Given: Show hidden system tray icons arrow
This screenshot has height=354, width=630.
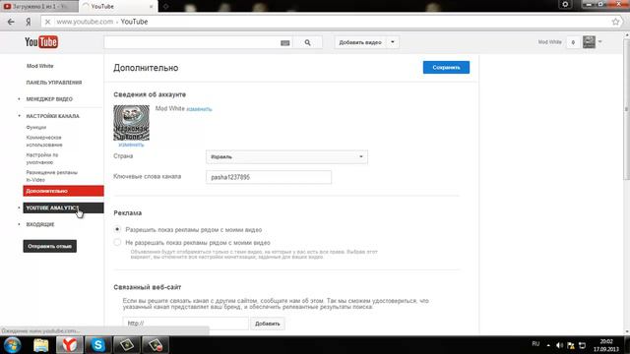Looking at the screenshot, I should [548, 345].
